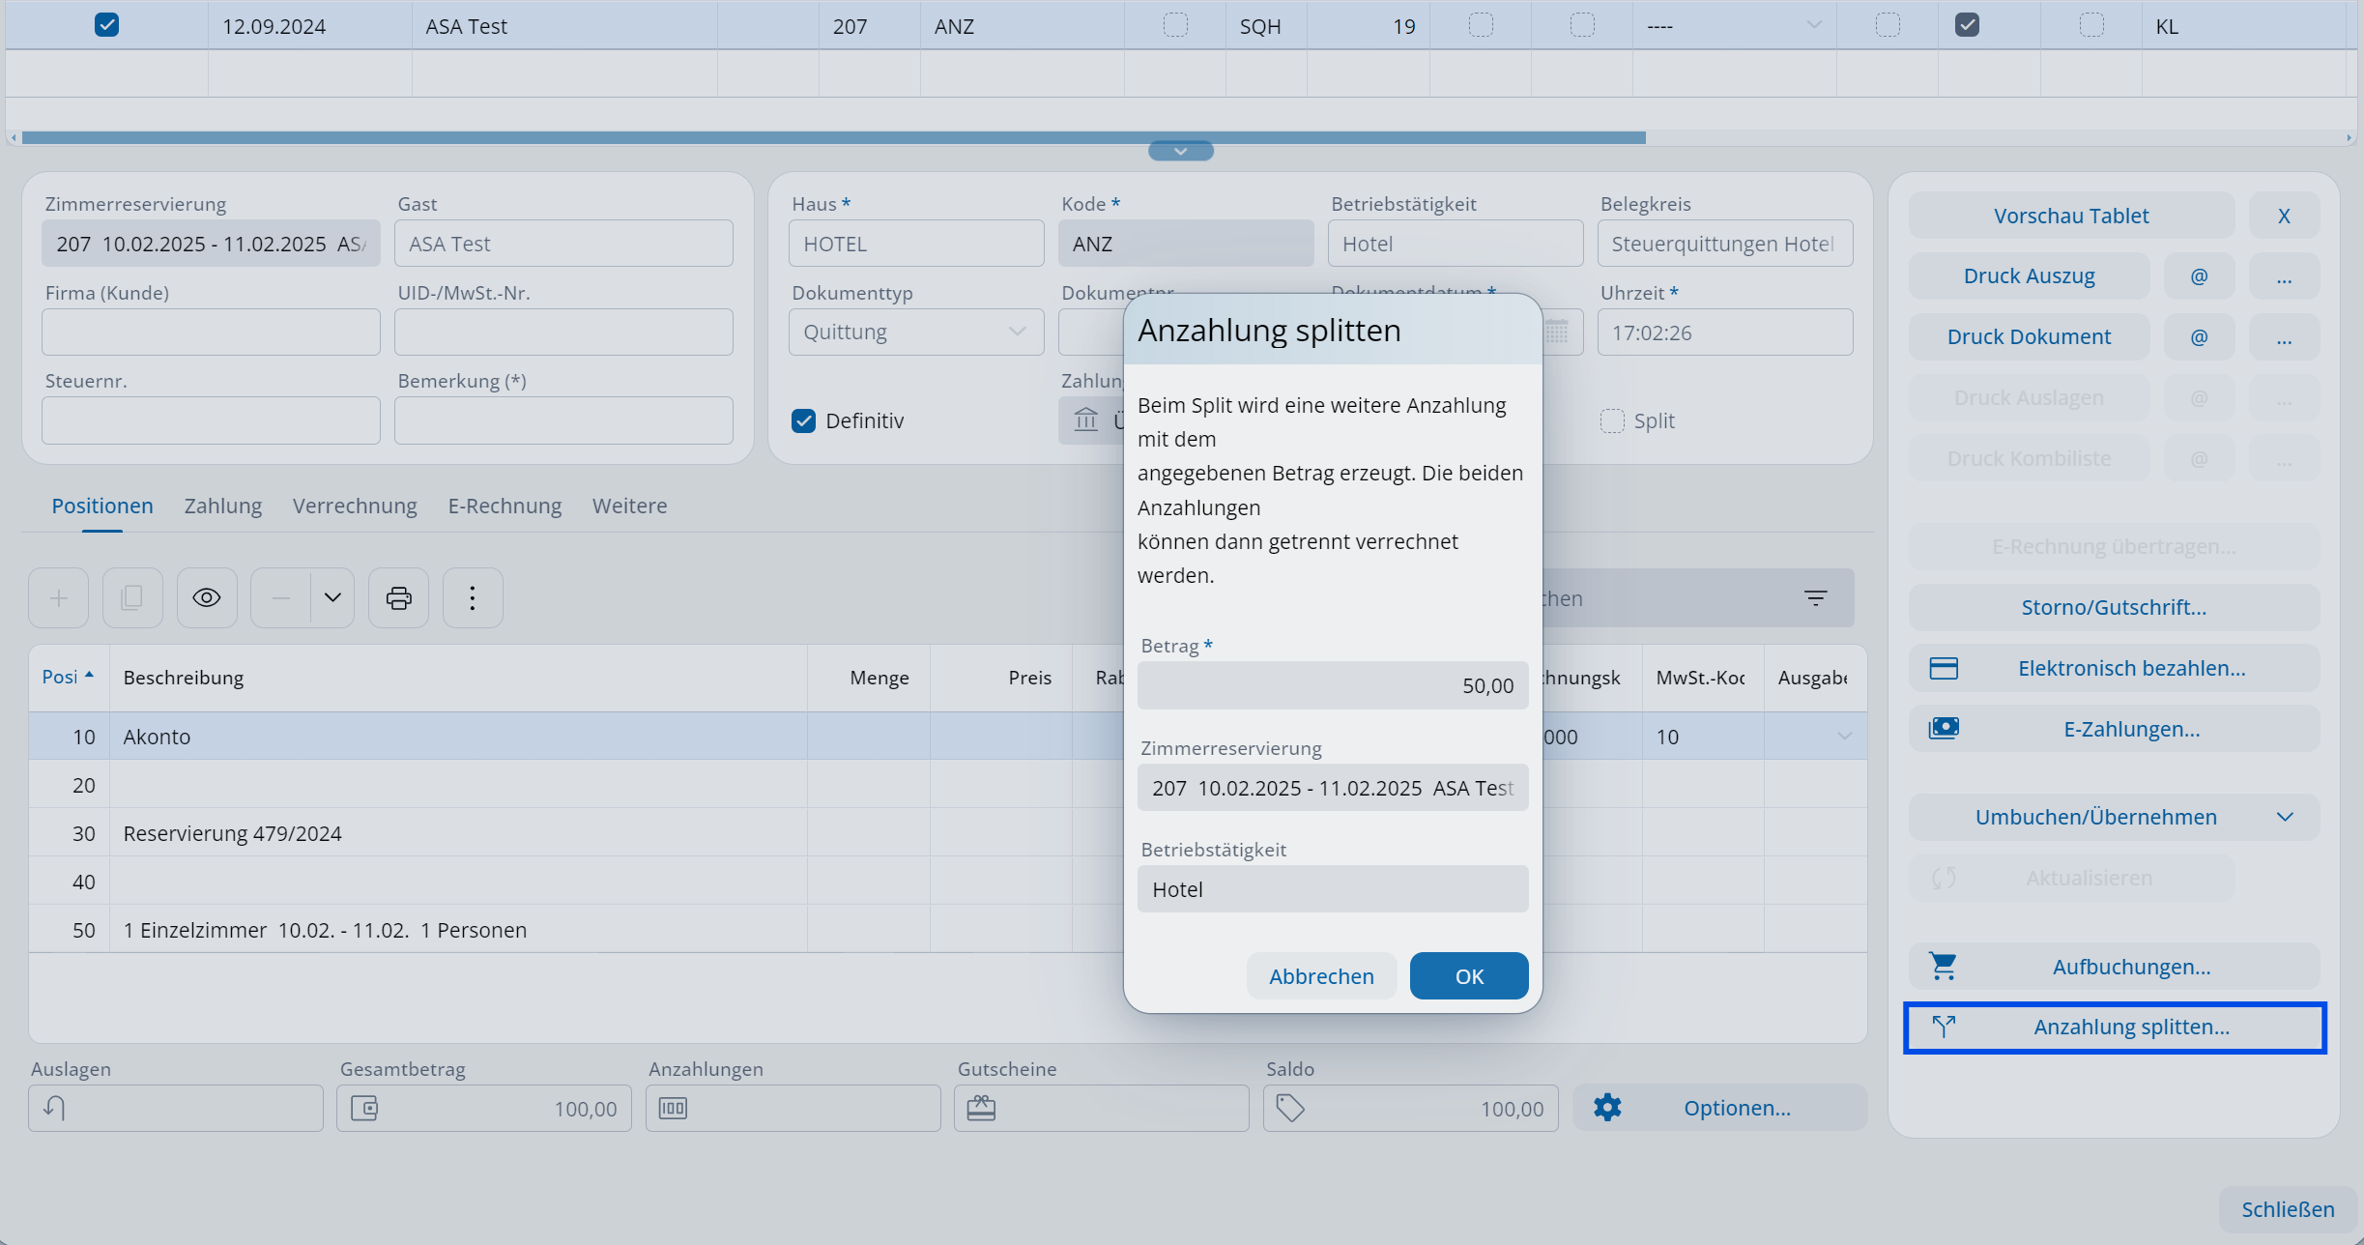Click the shopping cart Aufbuchungen icon
This screenshot has width=2364, height=1245.
1943,967
